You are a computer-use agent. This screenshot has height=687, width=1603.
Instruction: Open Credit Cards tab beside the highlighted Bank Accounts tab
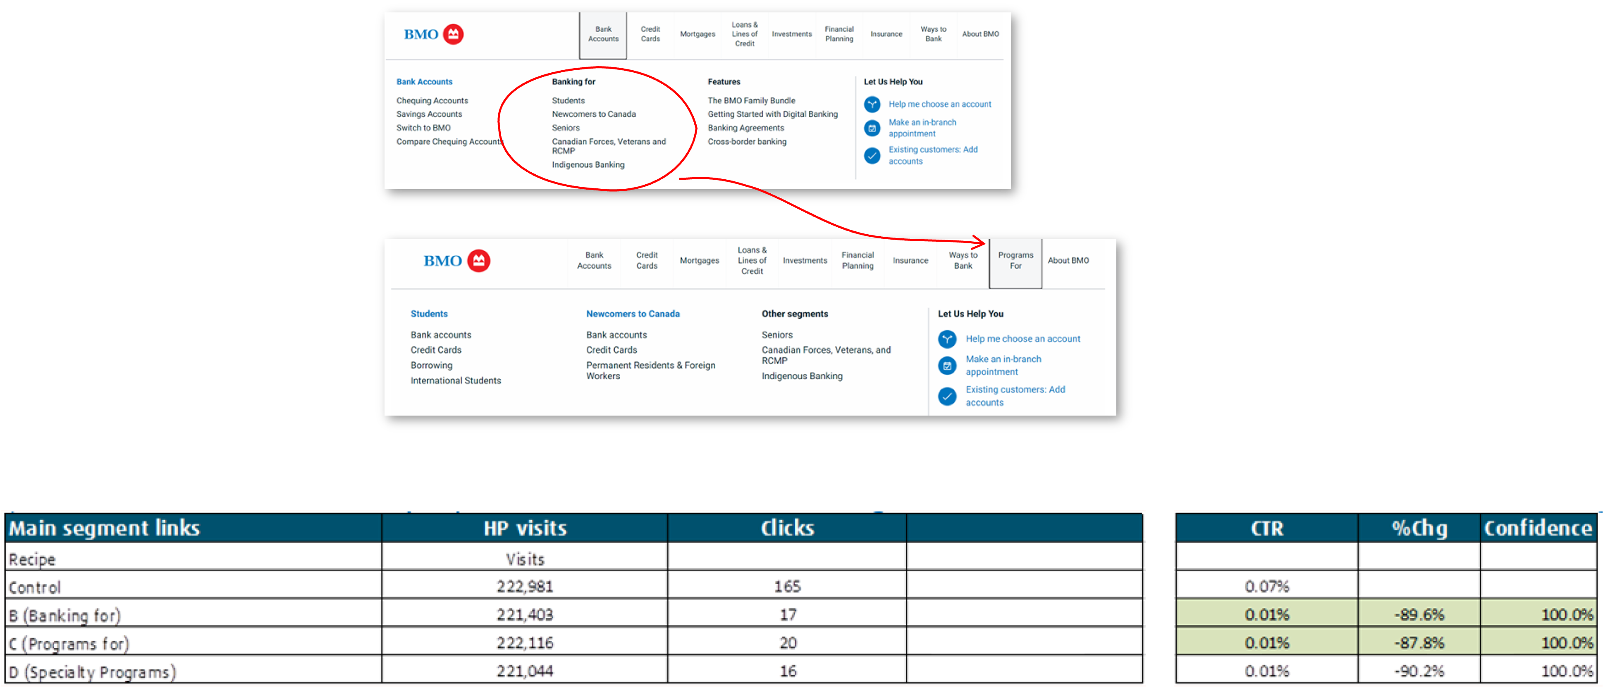coord(650,34)
